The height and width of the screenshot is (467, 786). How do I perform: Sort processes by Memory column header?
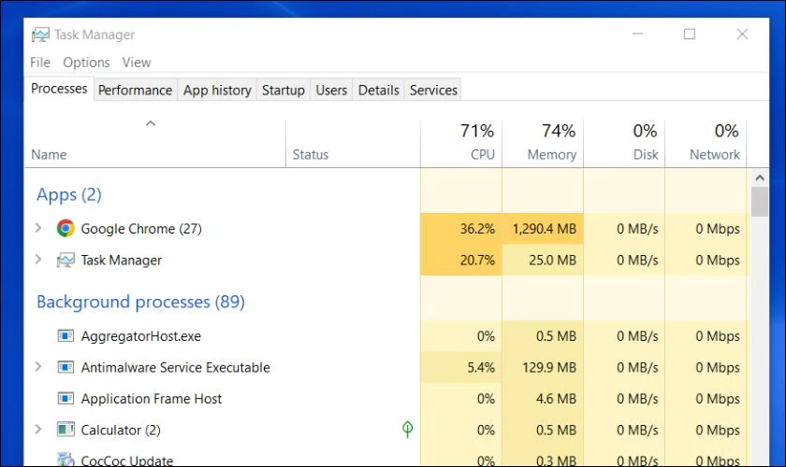pyautogui.click(x=543, y=143)
